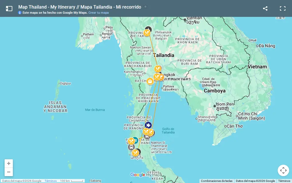Share the map using the share icon
The height and width of the screenshot is (183, 292).
(x=265, y=8)
